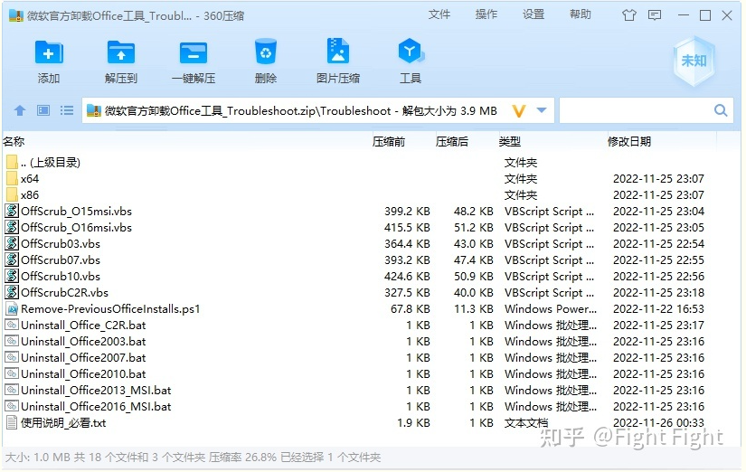The width and height of the screenshot is (746, 472).
Task: Open the 设置 menu
Action: pyautogui.click(x=533, y=14)
